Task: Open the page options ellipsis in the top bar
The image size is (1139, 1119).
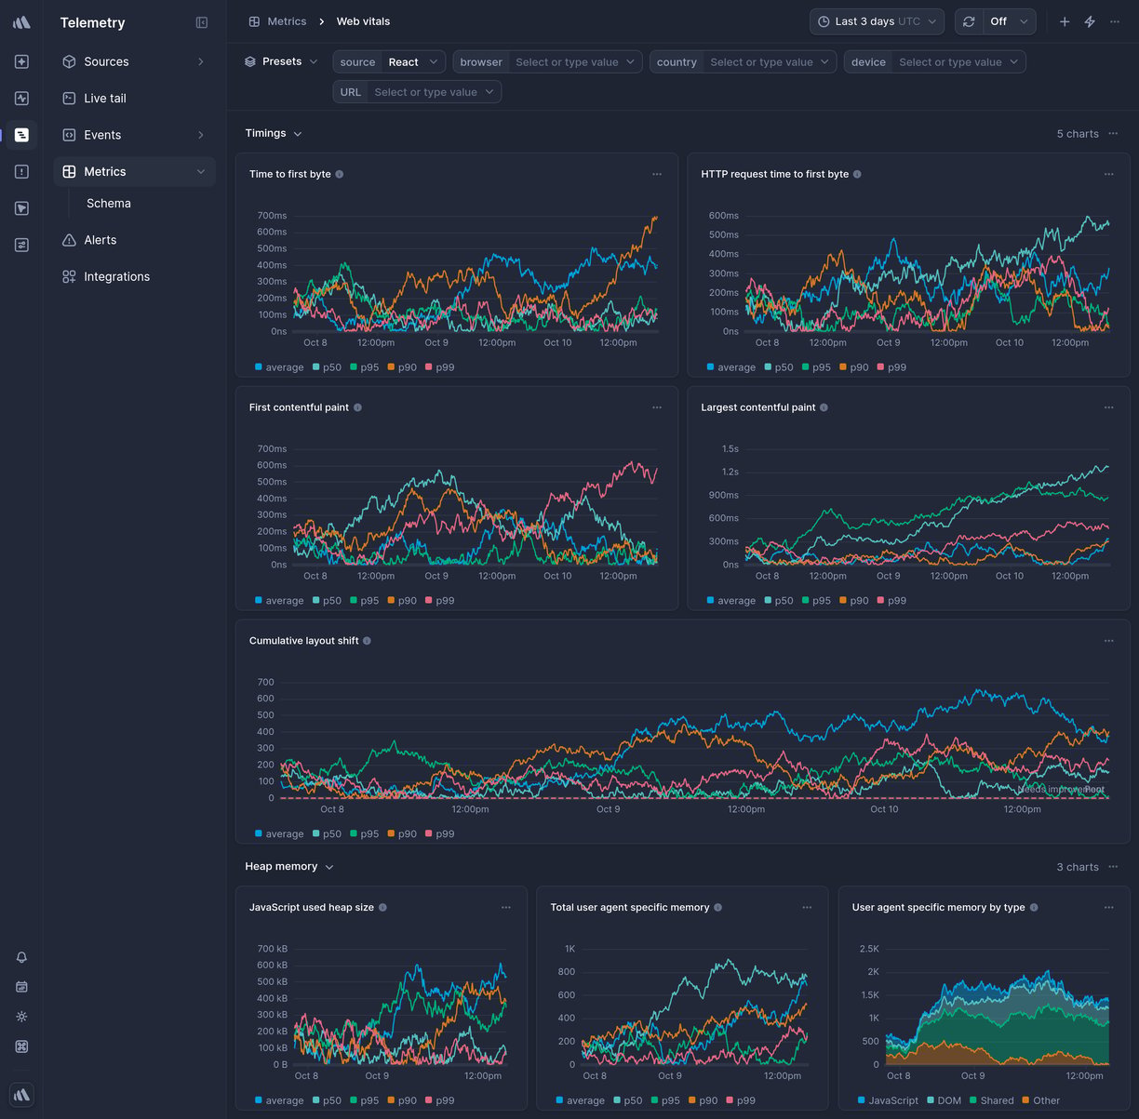Action: point(1115,21)
